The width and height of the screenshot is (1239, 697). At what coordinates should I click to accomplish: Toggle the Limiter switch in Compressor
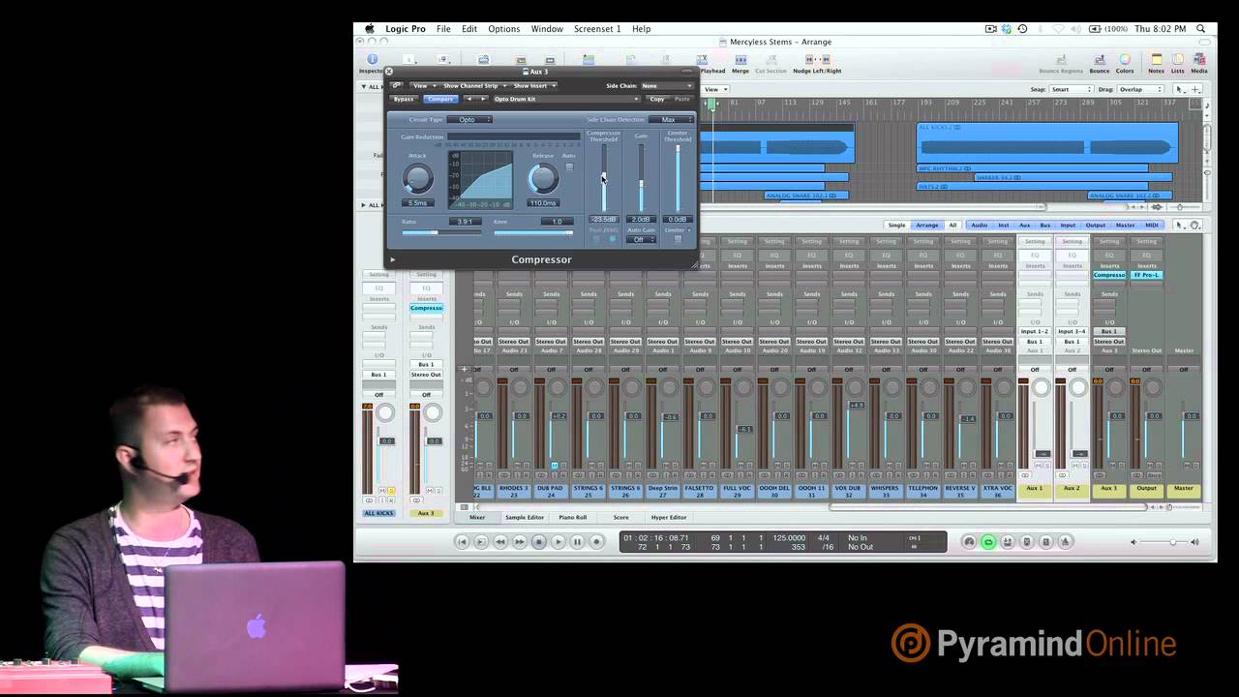[x=678, y=239]
